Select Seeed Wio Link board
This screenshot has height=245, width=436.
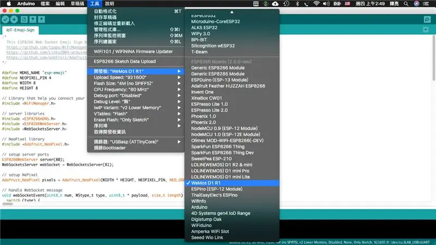[x=232, y=237]
